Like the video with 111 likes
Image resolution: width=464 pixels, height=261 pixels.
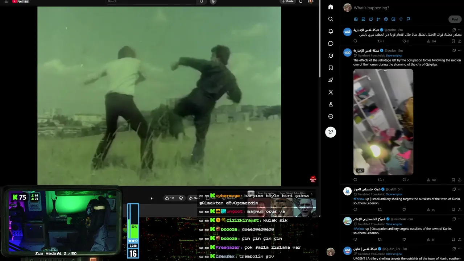pos(170,198)
